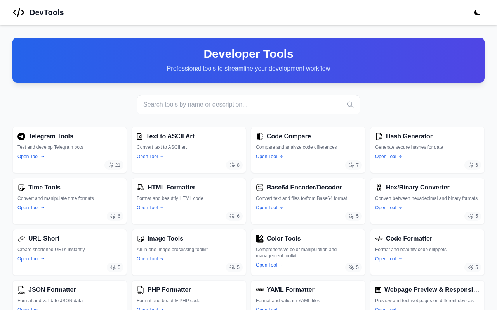The image size is (497, 310).
Task: Click the URL-Short link icon
Action: click(x=21, y=239)
